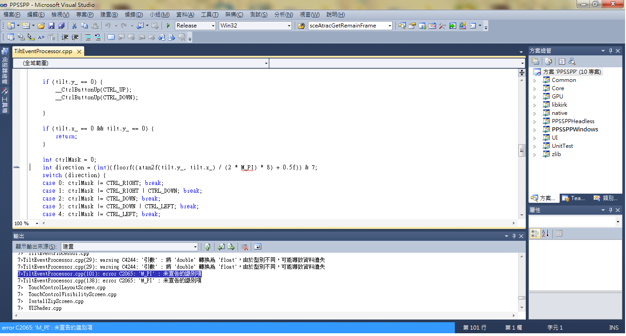Click the Increase Indent icon
Screen dimensions: 626x336
pyautogui.click(x=75, y=38)
